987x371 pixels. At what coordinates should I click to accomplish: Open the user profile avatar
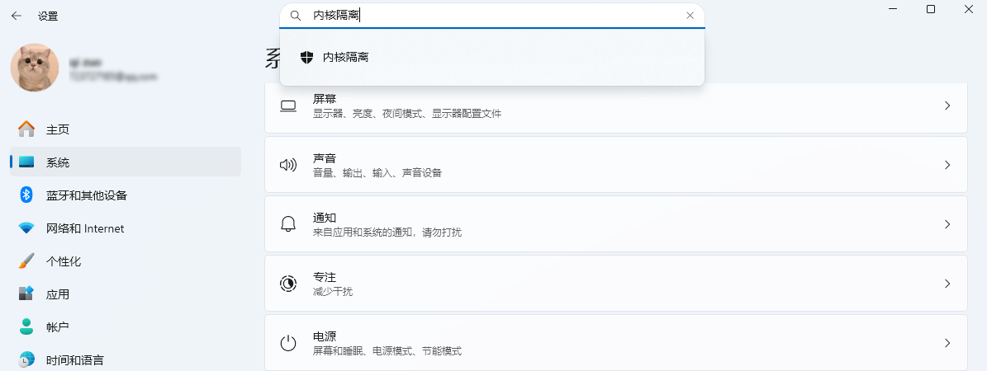[x=35, y=68]
